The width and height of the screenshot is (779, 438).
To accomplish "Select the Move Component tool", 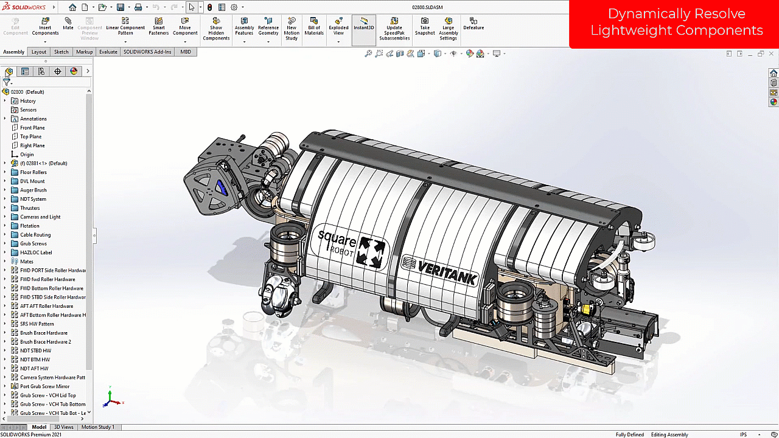I will (x=185, y=26).
